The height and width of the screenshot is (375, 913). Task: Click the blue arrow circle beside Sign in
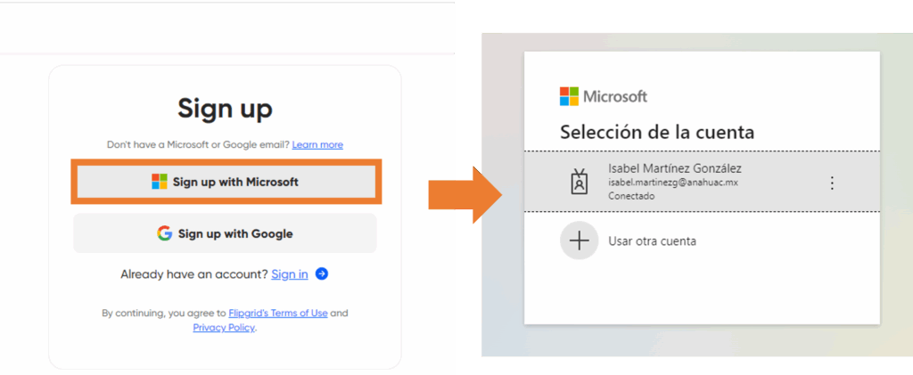click(322, 274)
